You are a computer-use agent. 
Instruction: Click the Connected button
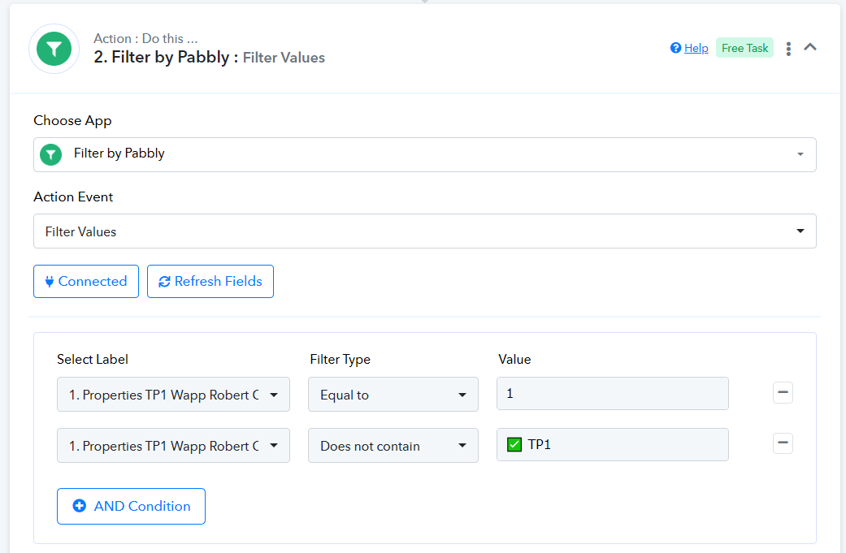86,281
